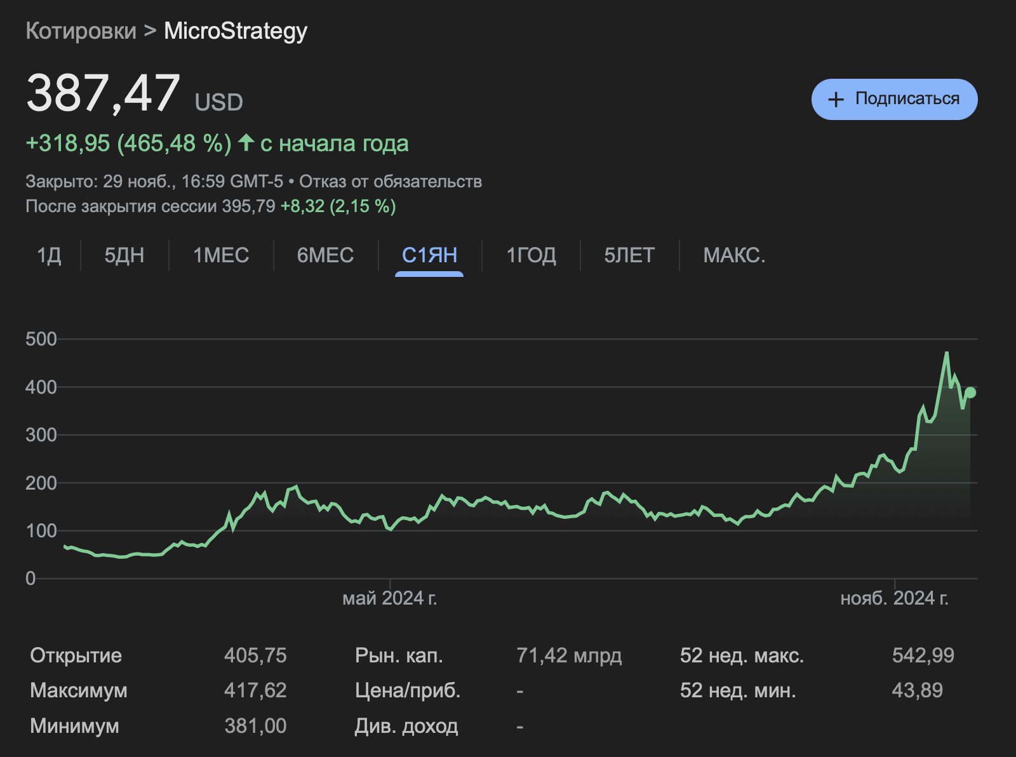Image resolution: width=1016 pixels, height=757 pixels.
Task: Click the Подписаться button
Action: [894, 99]
